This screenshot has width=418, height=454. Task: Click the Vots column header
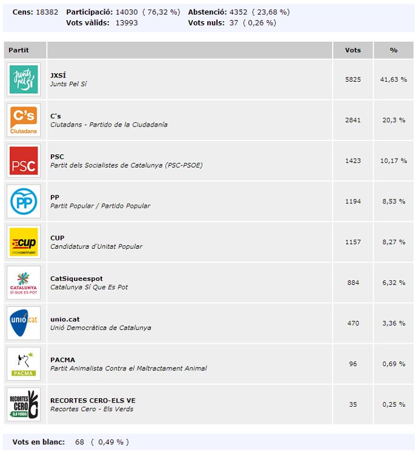(x=353, y=50)
